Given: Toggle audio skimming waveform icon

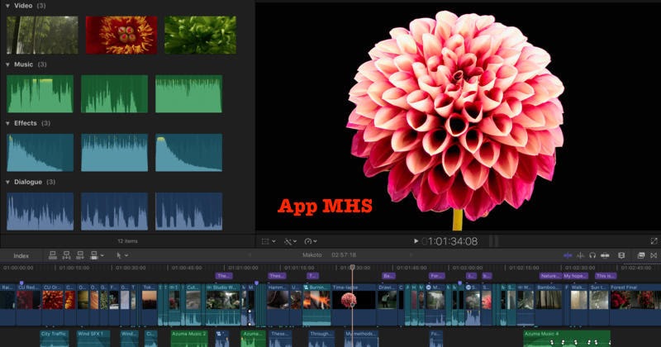Looking at the screenshot, I should 580,255.
